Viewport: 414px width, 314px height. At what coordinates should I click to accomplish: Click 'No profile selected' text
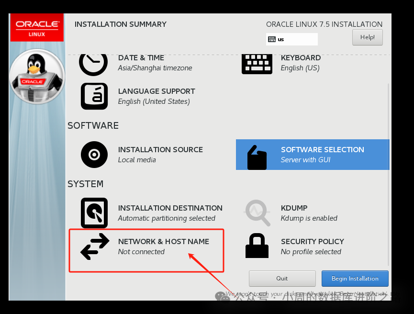tap(311, 252)
